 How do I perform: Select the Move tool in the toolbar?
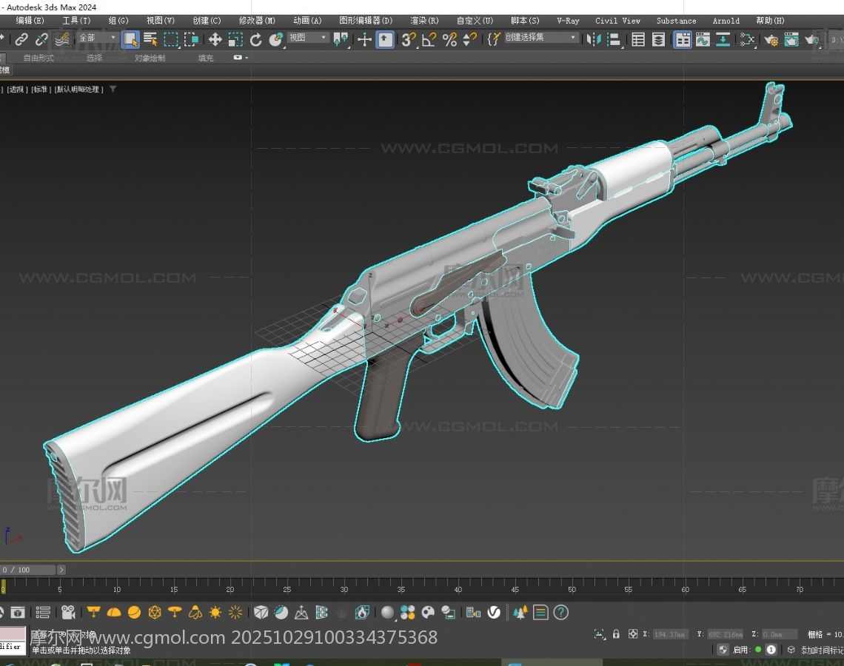tap(215, 40)
